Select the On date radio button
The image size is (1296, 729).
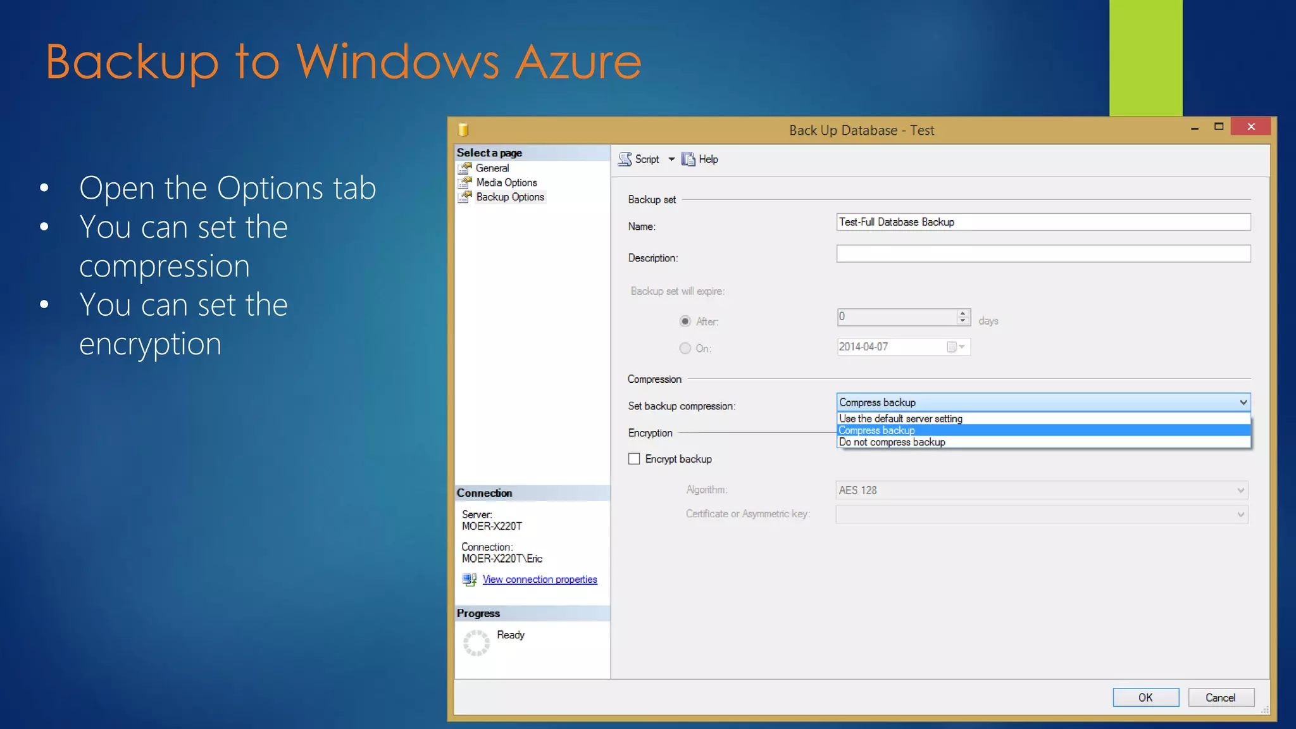pos(685,348)
